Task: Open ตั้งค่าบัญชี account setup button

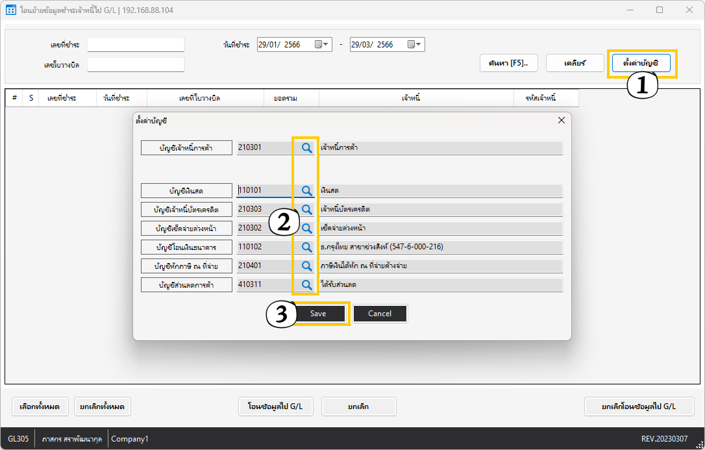Action: click(641, 63)
